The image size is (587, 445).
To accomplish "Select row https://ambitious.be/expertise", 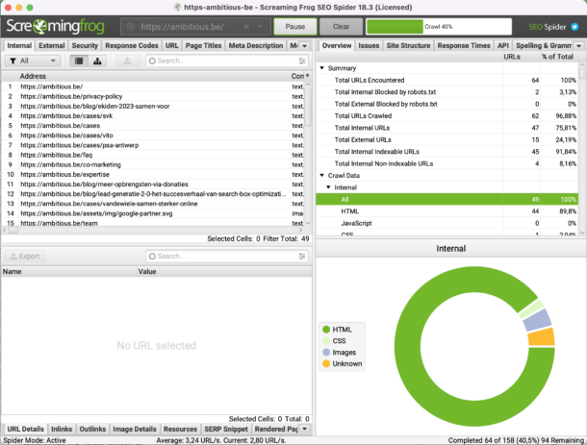I will pyautogui.click(x=154, y=174).
